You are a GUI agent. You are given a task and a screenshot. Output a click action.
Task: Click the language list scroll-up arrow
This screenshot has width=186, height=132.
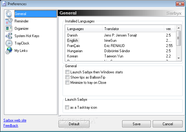[179, 28]
